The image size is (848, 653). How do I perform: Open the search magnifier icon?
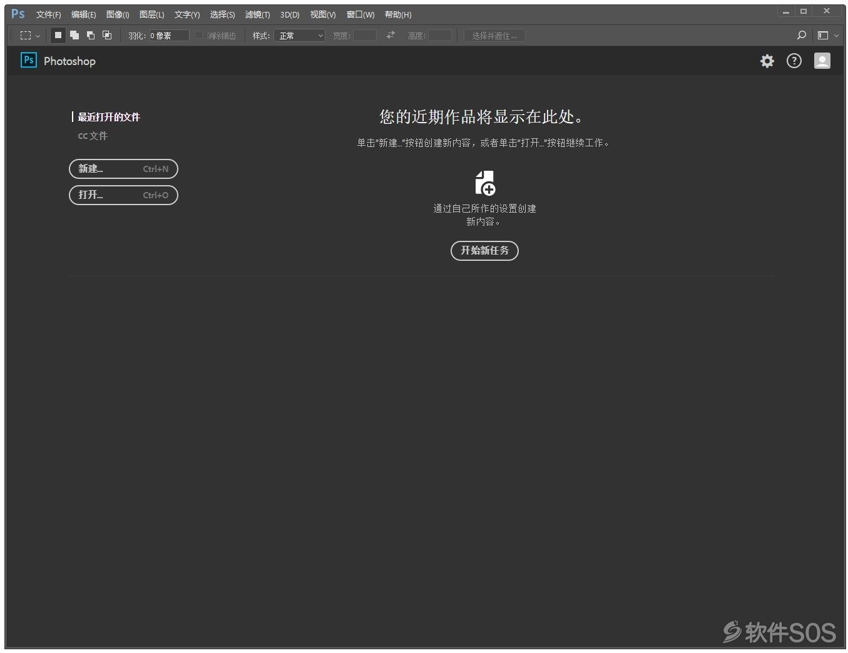[801, 36]
